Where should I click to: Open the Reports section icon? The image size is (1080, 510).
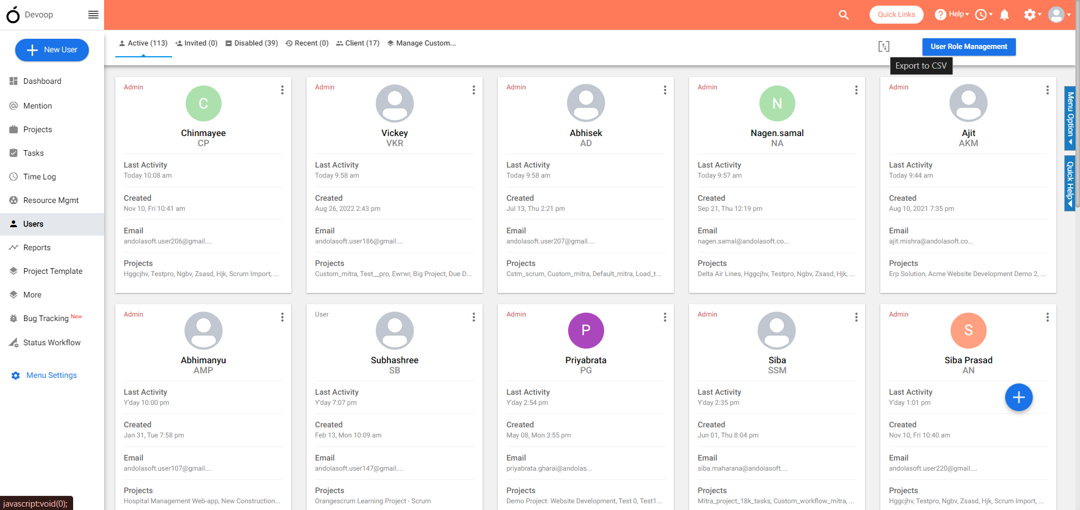tap(13, 247)
